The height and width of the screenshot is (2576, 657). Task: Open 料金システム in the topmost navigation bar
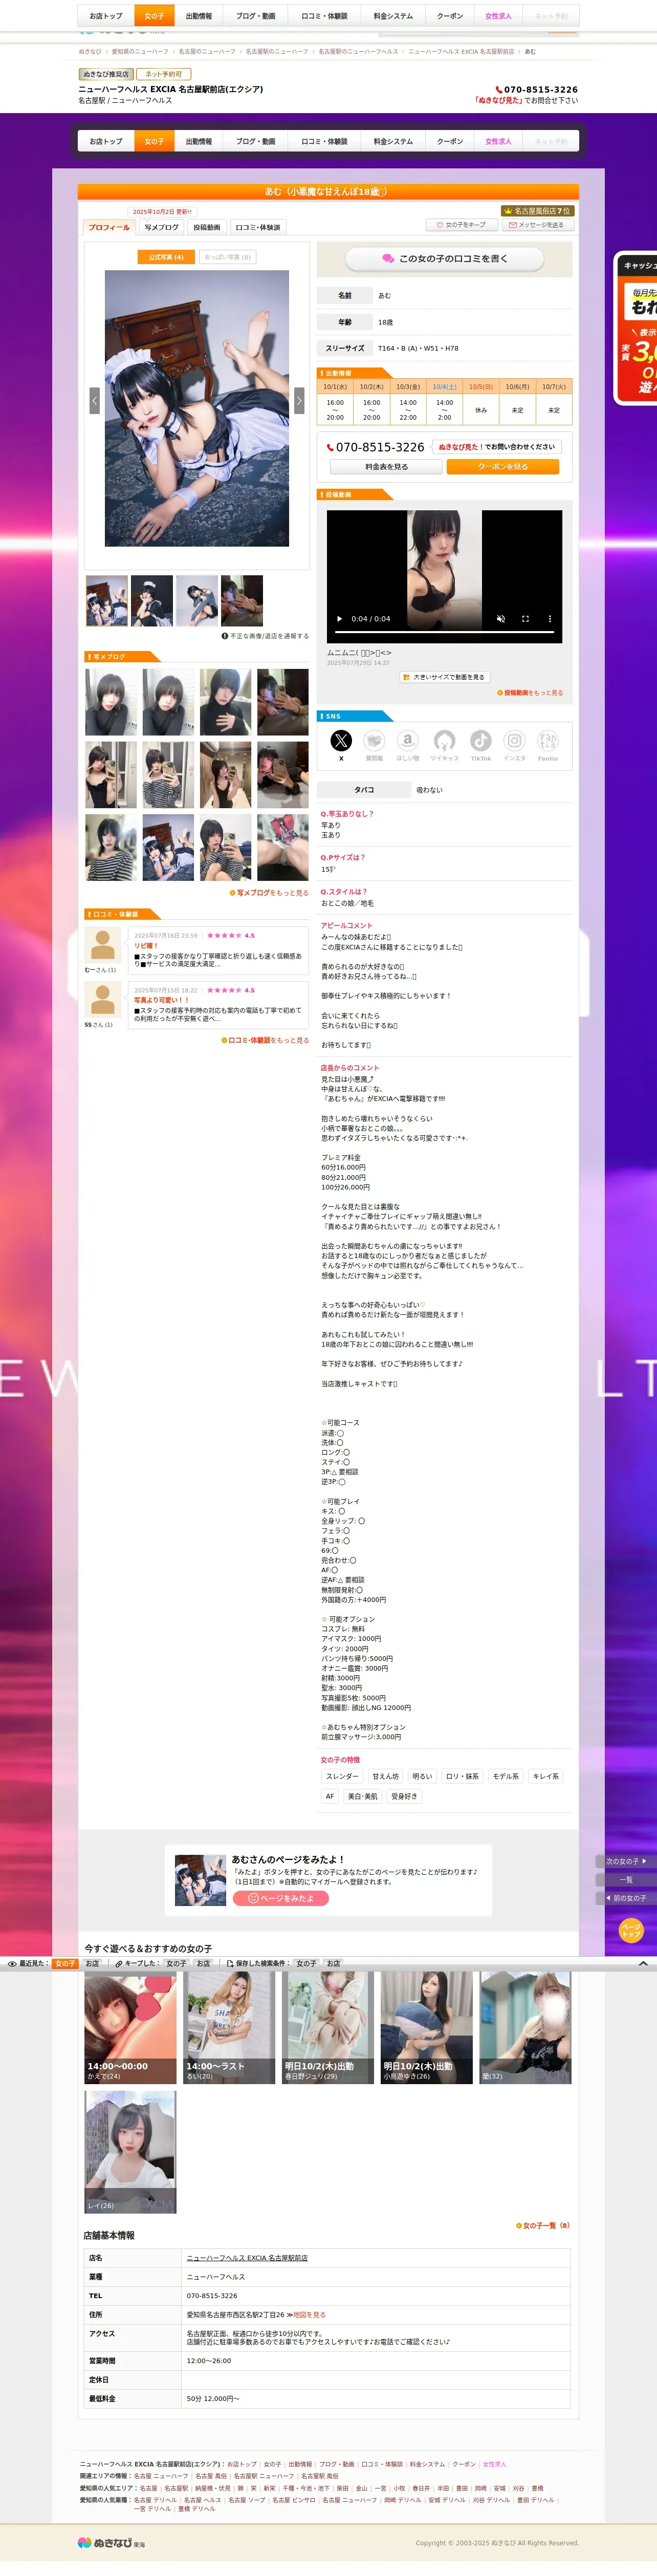[393, 16]
